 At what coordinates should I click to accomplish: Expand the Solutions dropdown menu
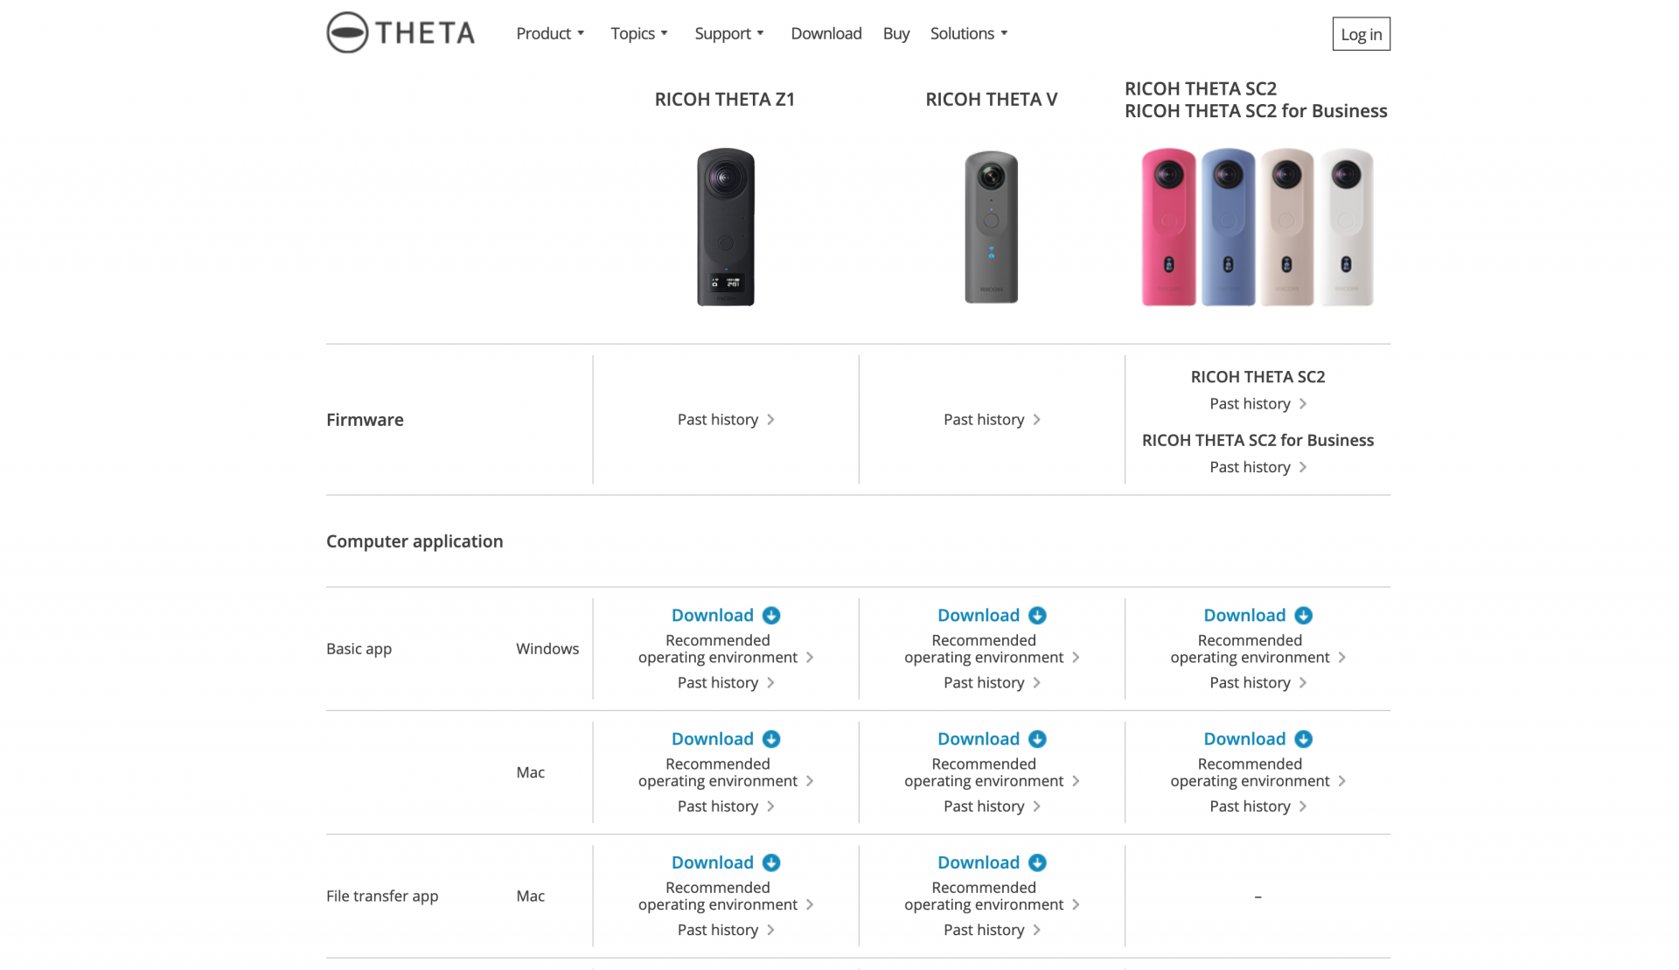click(x=968, y=33)
